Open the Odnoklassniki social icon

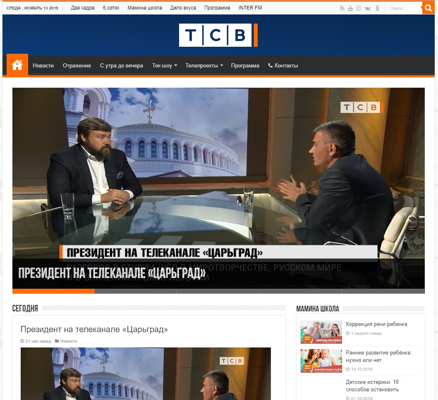pos(377,8)
